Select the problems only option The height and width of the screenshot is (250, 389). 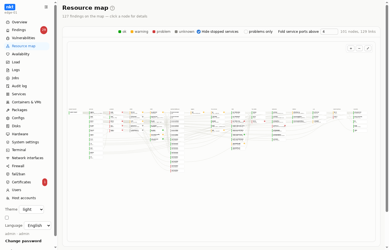click(x=246, y=32)
